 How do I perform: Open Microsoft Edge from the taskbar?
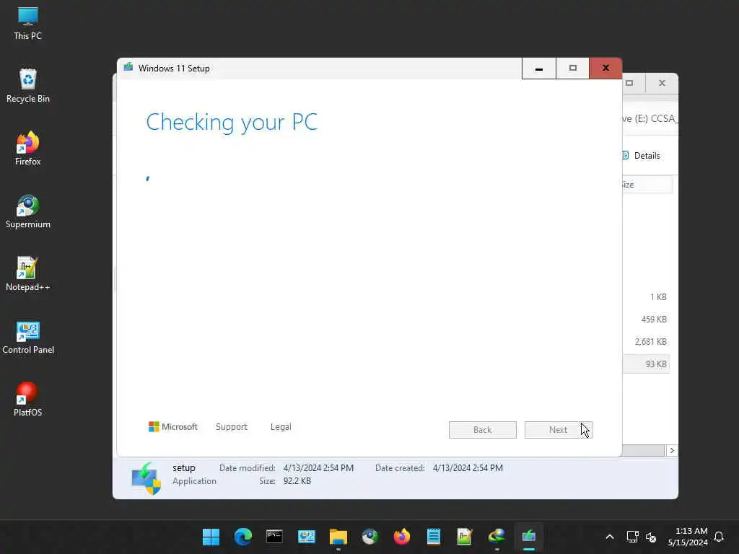[242, 537]
